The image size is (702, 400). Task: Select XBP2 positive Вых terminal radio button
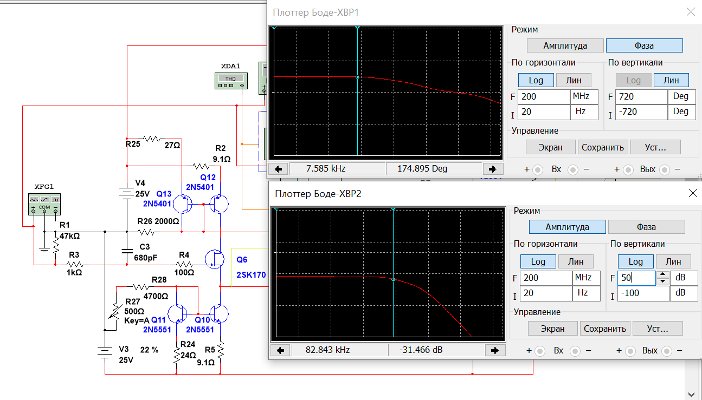tap(630, 351)
